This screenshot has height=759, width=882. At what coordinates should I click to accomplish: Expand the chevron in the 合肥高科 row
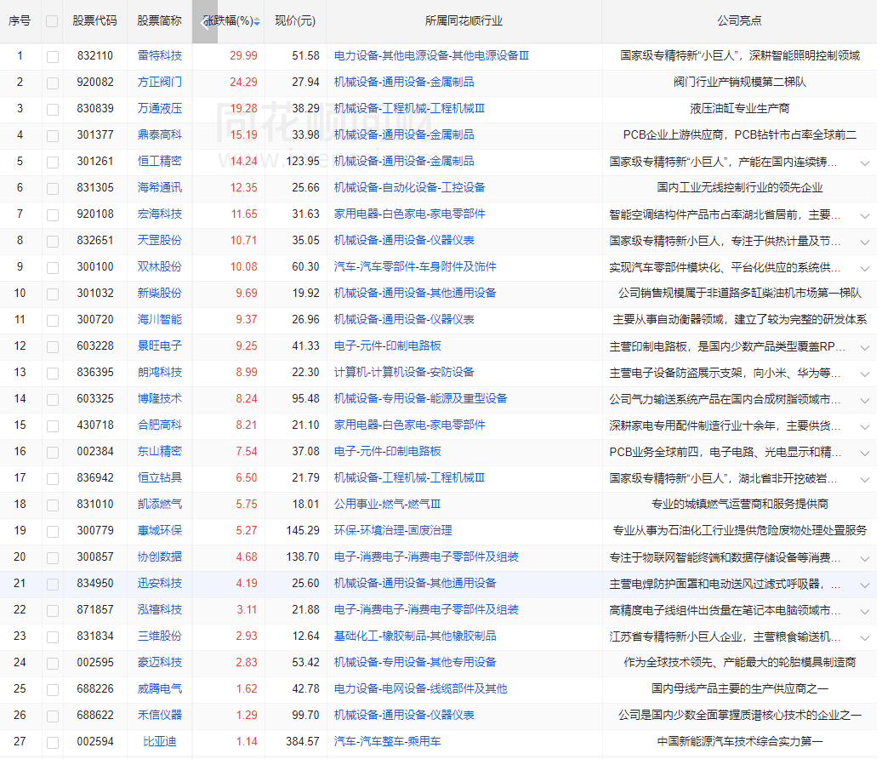click(x=864, y=426)
